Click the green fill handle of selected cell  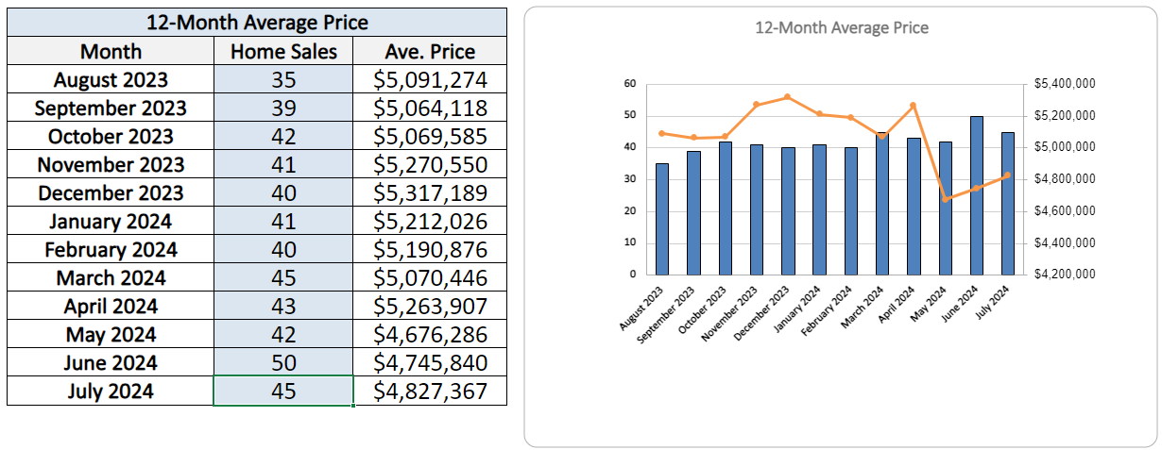[x=353, y=405]
